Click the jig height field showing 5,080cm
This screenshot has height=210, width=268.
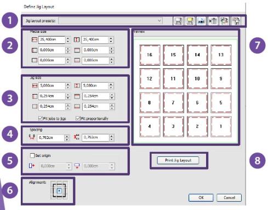95,86
